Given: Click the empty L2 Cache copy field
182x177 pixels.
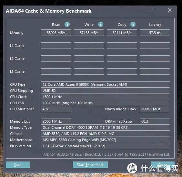Looking at the screenshot, I should click(x=122, y=59).
